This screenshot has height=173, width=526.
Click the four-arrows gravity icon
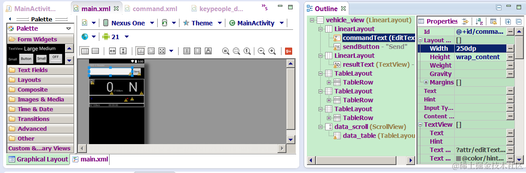pos(162,51)
